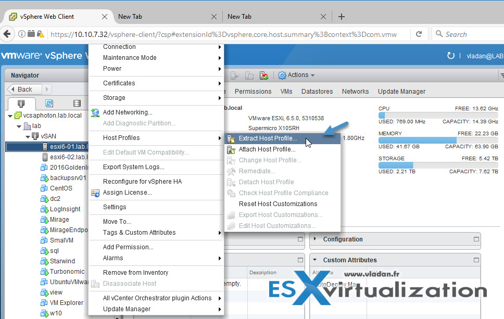Switch to VMs and Templates navigator view
The width and height of the screenshot is (504, 319).
click(x=49, y=103)
